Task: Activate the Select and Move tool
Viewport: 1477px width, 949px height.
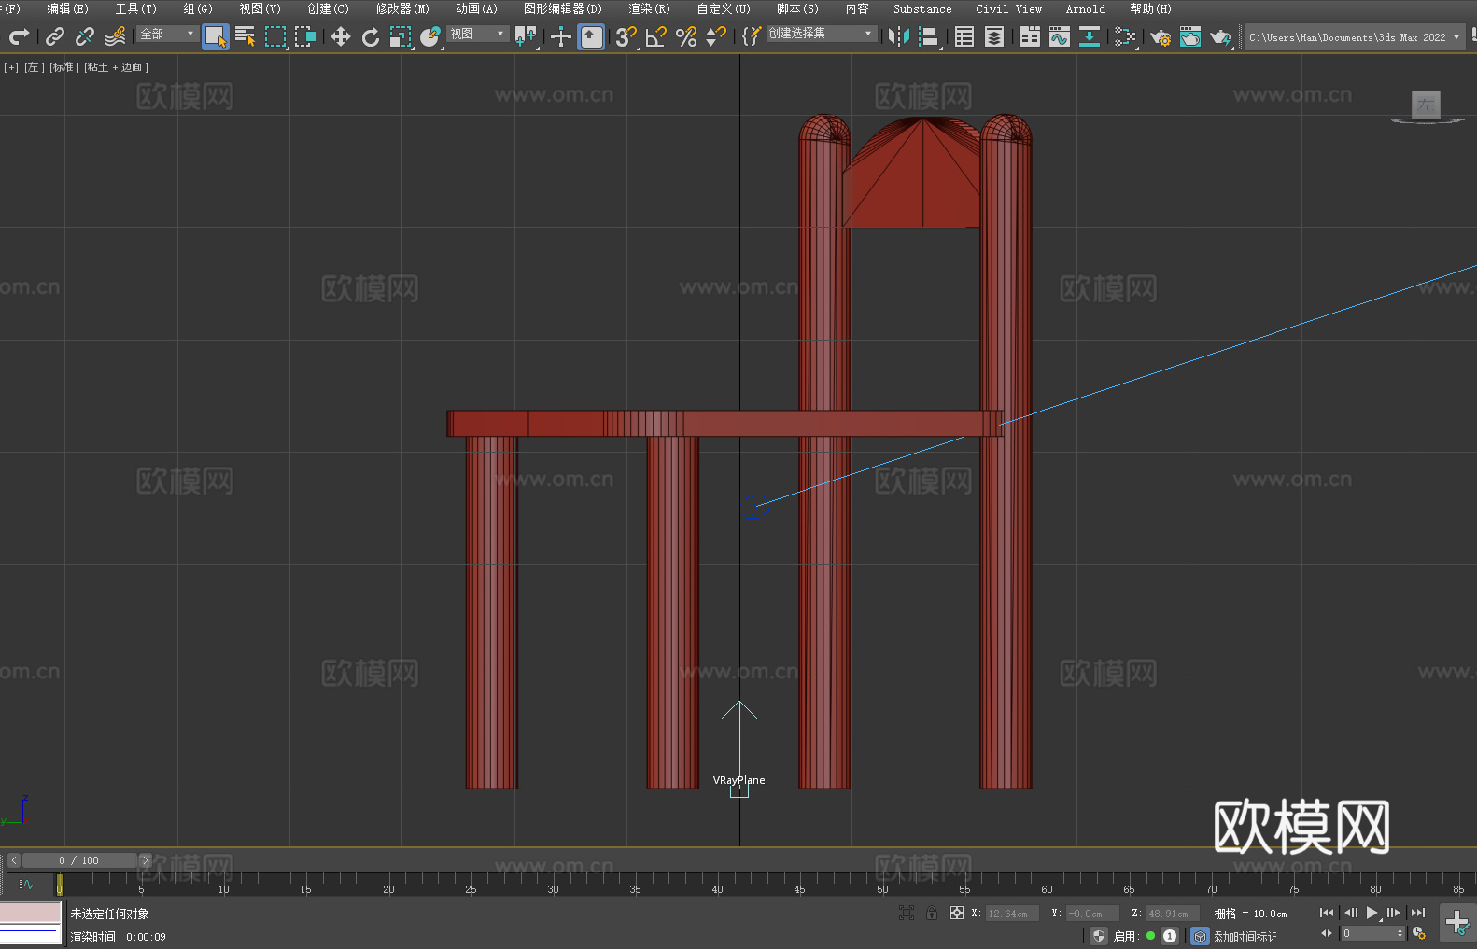Action: click(341, 36)
